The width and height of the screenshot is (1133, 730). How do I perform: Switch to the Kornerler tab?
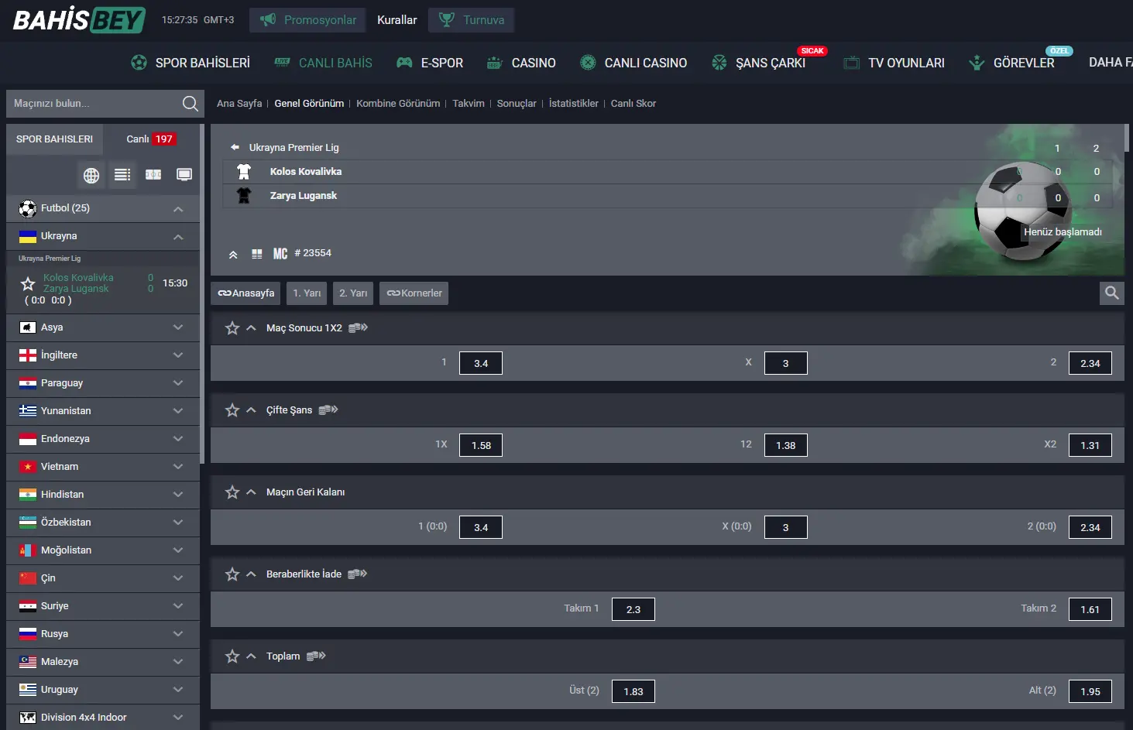coord(414,293)
